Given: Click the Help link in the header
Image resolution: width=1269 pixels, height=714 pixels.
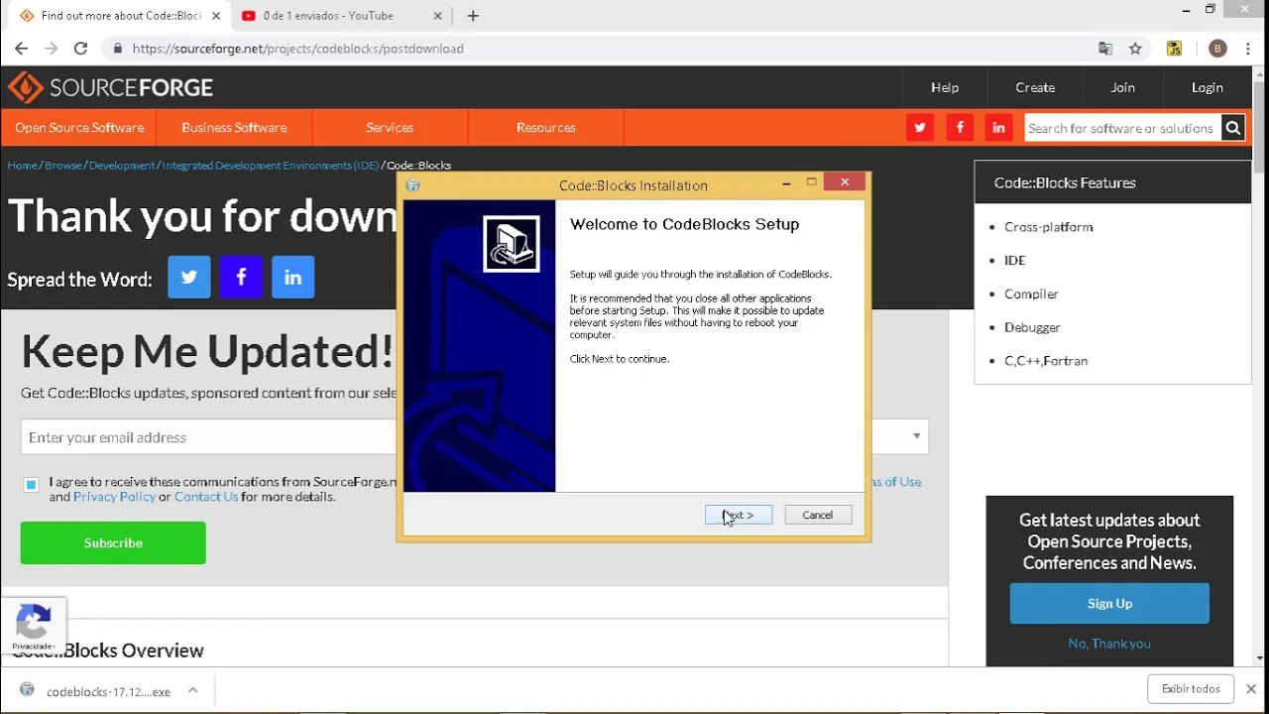Looking at the screenshot, I should point(945,87).
